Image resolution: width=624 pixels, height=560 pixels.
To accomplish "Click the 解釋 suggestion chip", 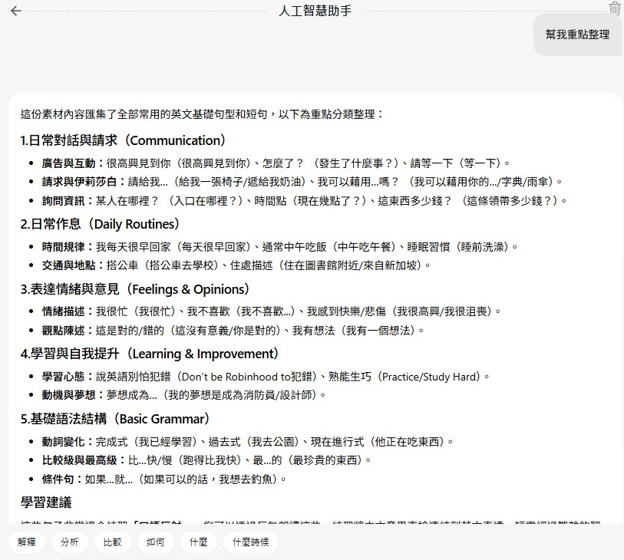I will coord(27,542).
